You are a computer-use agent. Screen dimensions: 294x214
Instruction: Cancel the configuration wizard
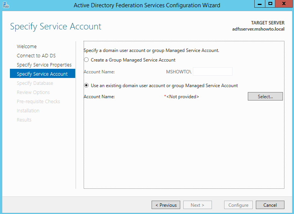[270, 205]
